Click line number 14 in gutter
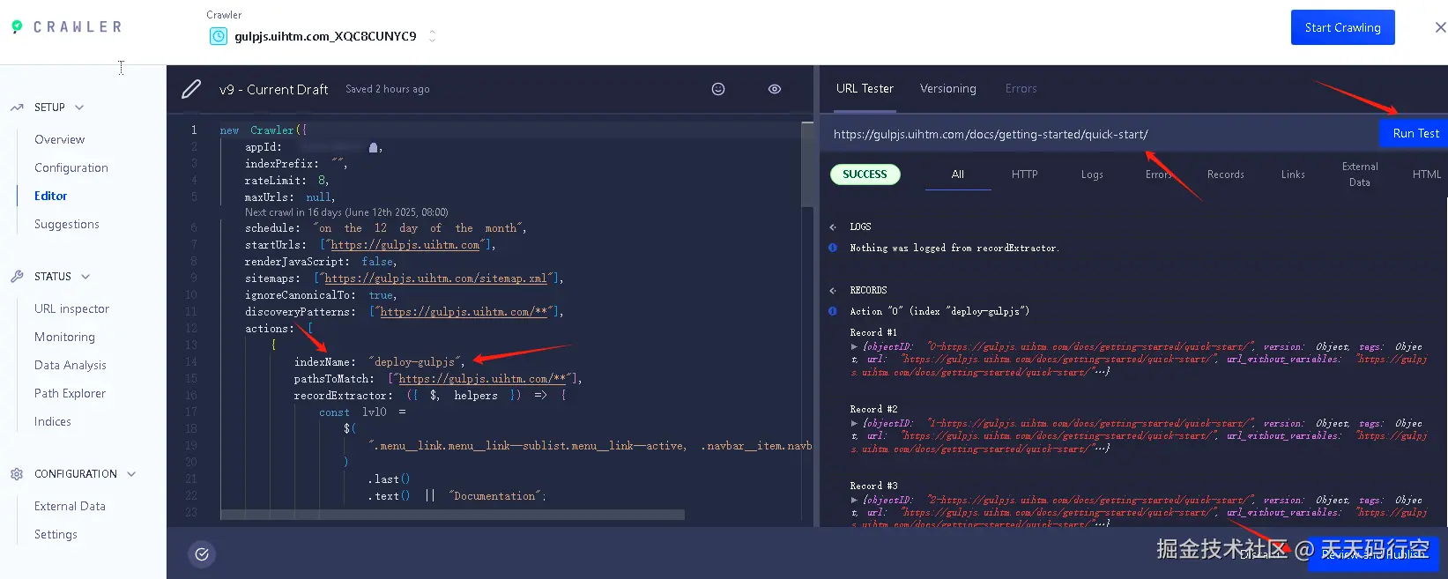 pos(191,362)
